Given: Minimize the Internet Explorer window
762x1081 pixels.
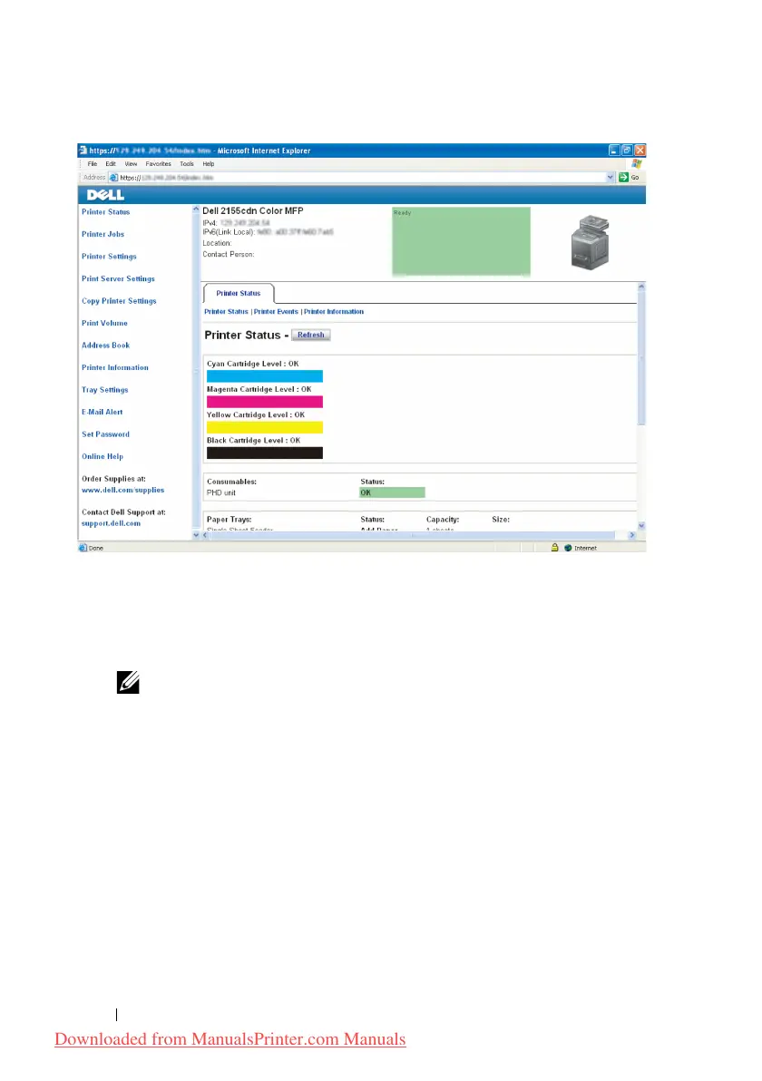Looking at the screenshot, I should 614,151.
